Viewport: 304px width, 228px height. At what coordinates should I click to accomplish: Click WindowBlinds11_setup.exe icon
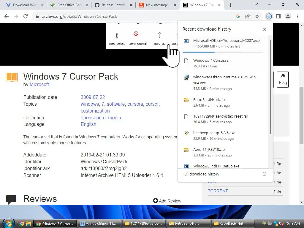pos(186,166)
